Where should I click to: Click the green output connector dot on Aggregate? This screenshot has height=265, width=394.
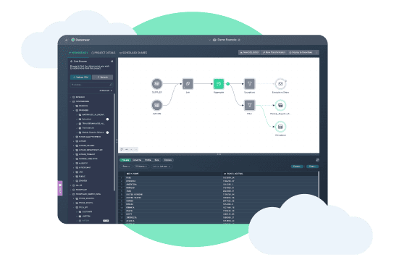coord(228,84)
